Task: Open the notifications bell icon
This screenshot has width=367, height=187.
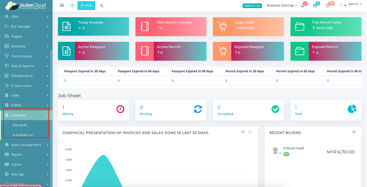Action: (303, 5)
